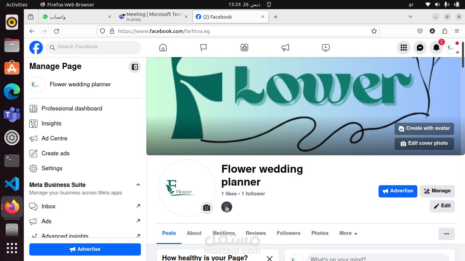The height and width of the screenshot is (261, 465).
Task: Open the page options ellipsis button
Action: pyautogui.click(x=447, y=233)
